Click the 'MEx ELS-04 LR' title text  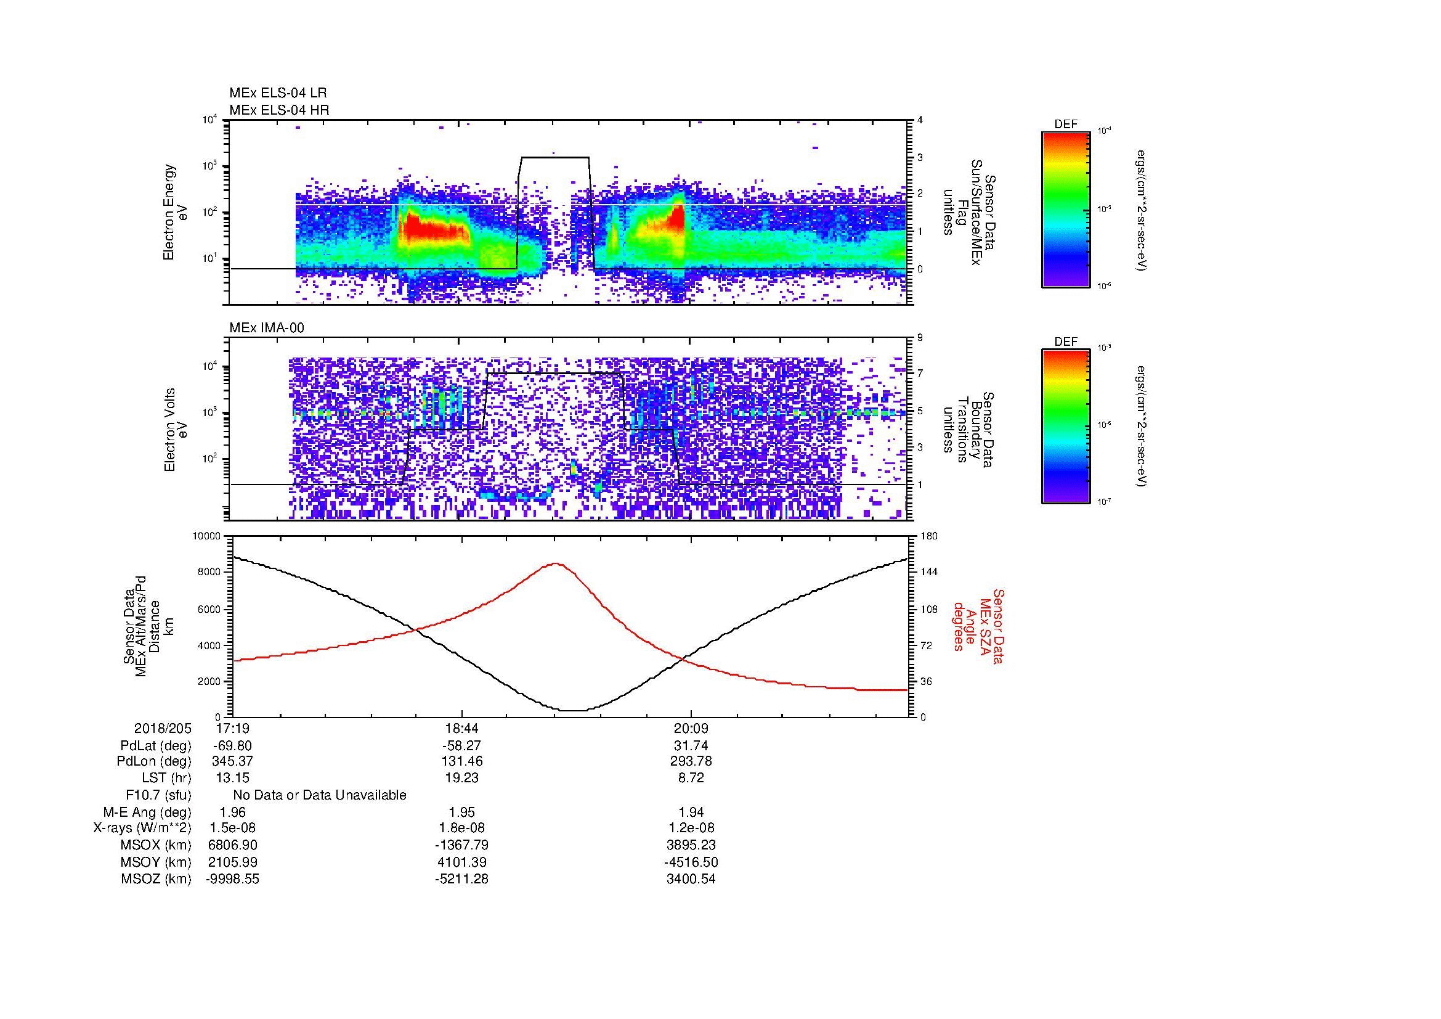278,93
